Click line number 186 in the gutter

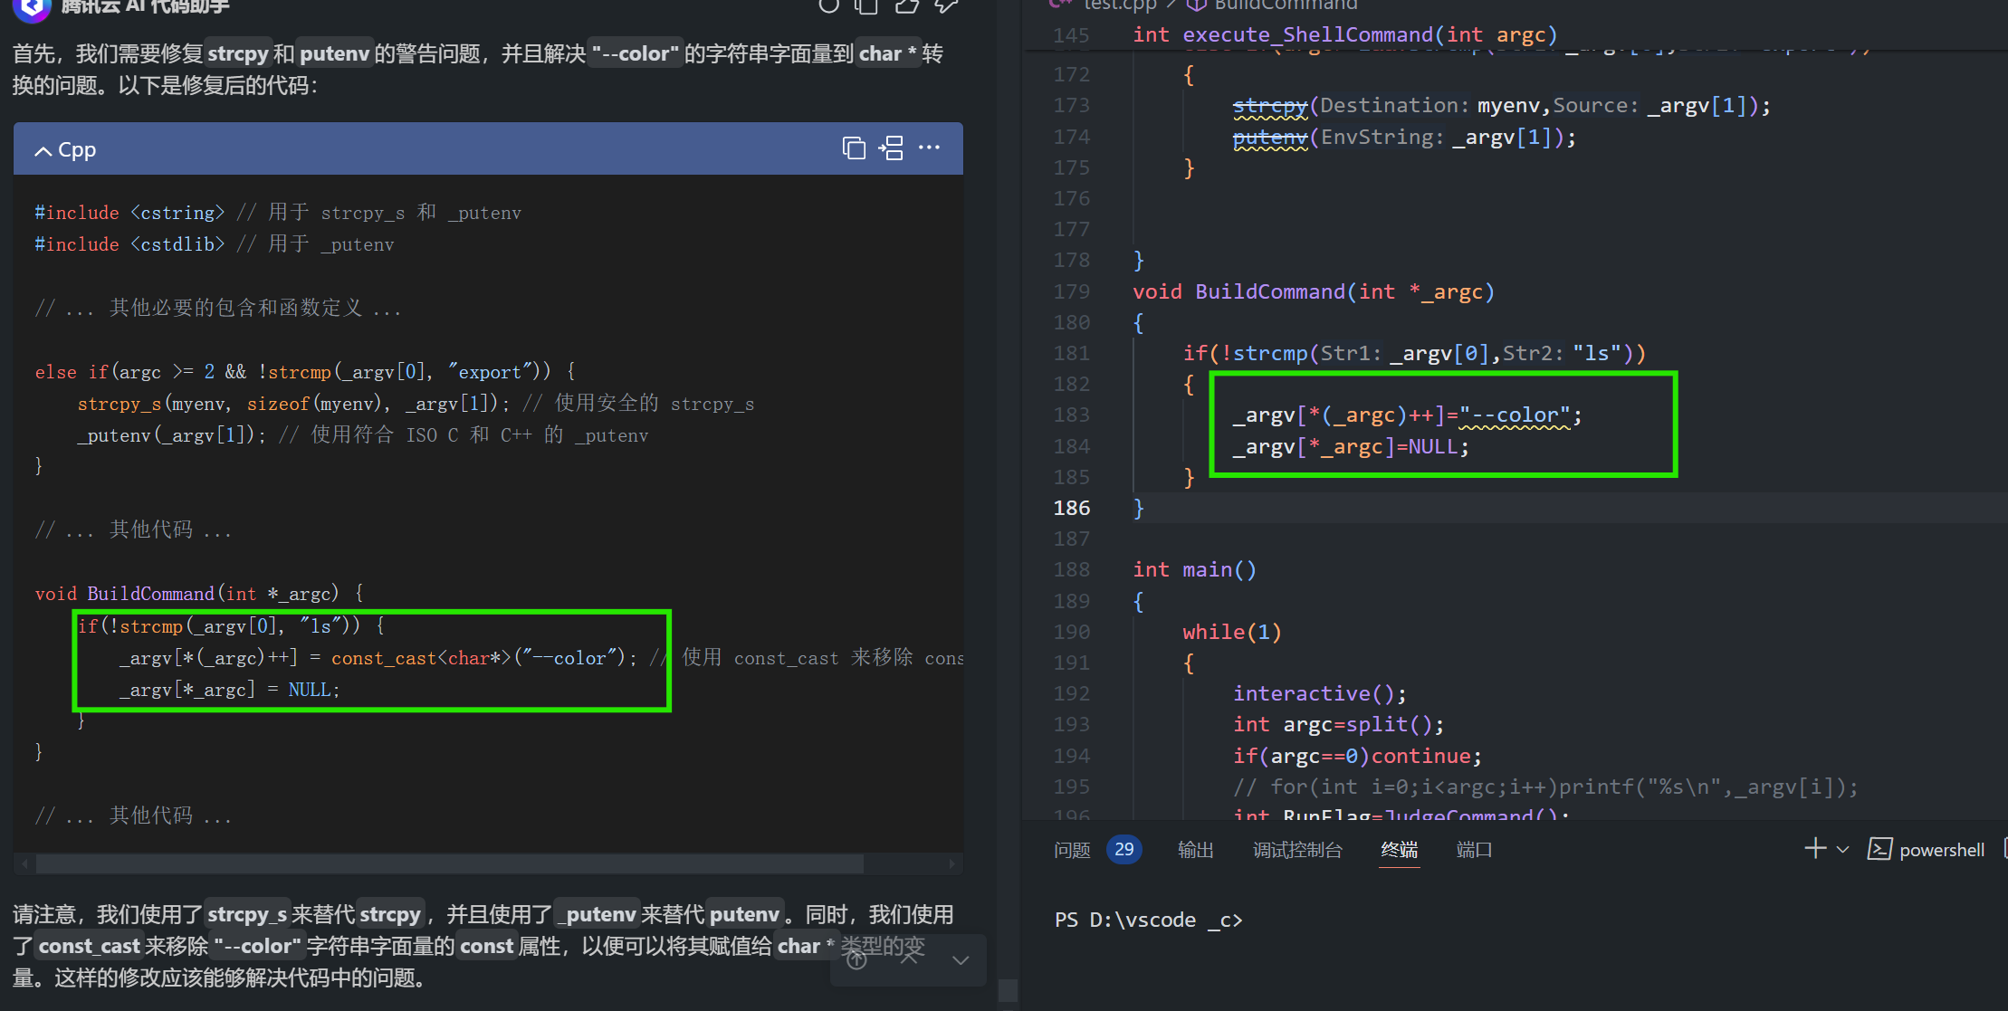(1072, 508)
